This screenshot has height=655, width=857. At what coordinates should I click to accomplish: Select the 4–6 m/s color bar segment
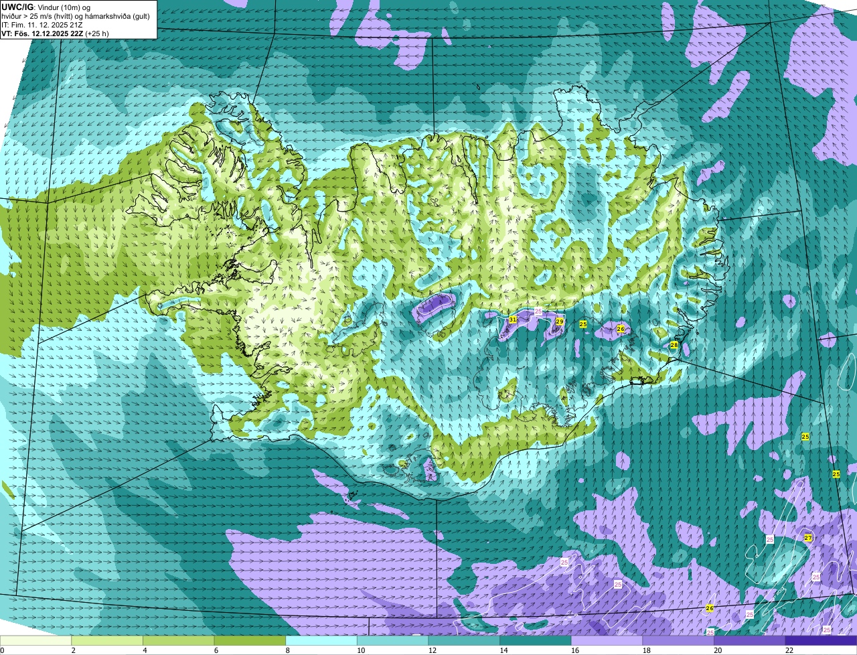click(179, 640)
